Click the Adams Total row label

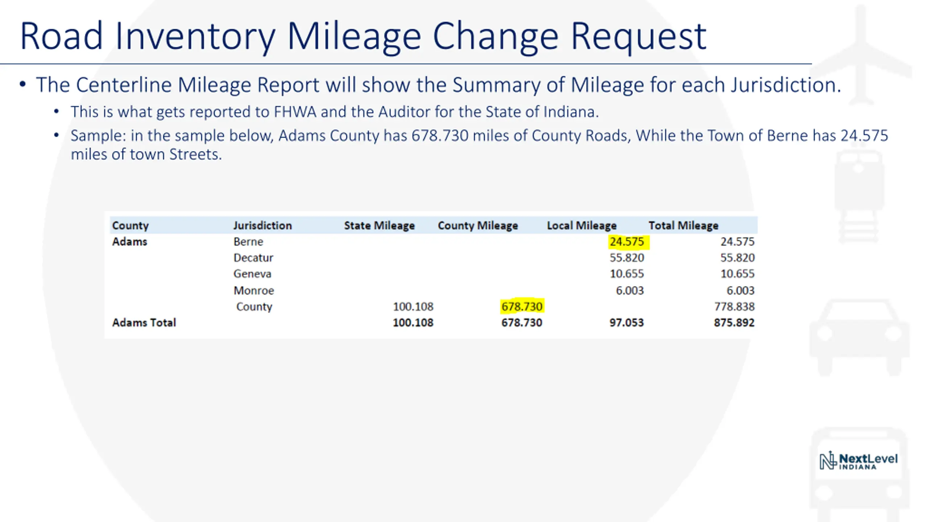144,323
